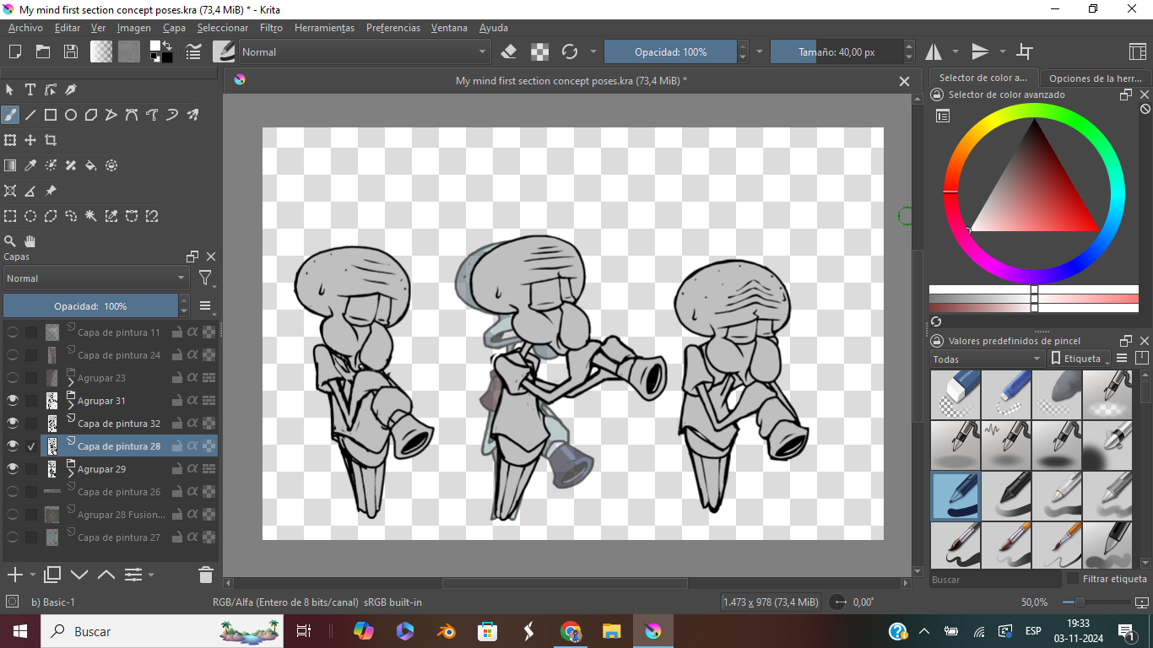Select the Crop tool
The height and width of the screenshot is (648, 1153).
coord(51,140)
